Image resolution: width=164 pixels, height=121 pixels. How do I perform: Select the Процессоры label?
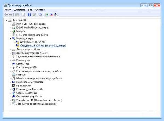[24, 86]
